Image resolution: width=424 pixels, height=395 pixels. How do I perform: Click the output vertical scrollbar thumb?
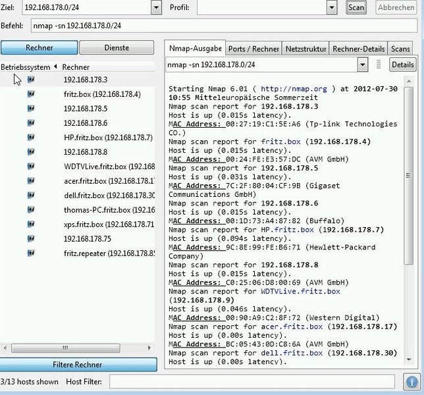tap(409, 176)
